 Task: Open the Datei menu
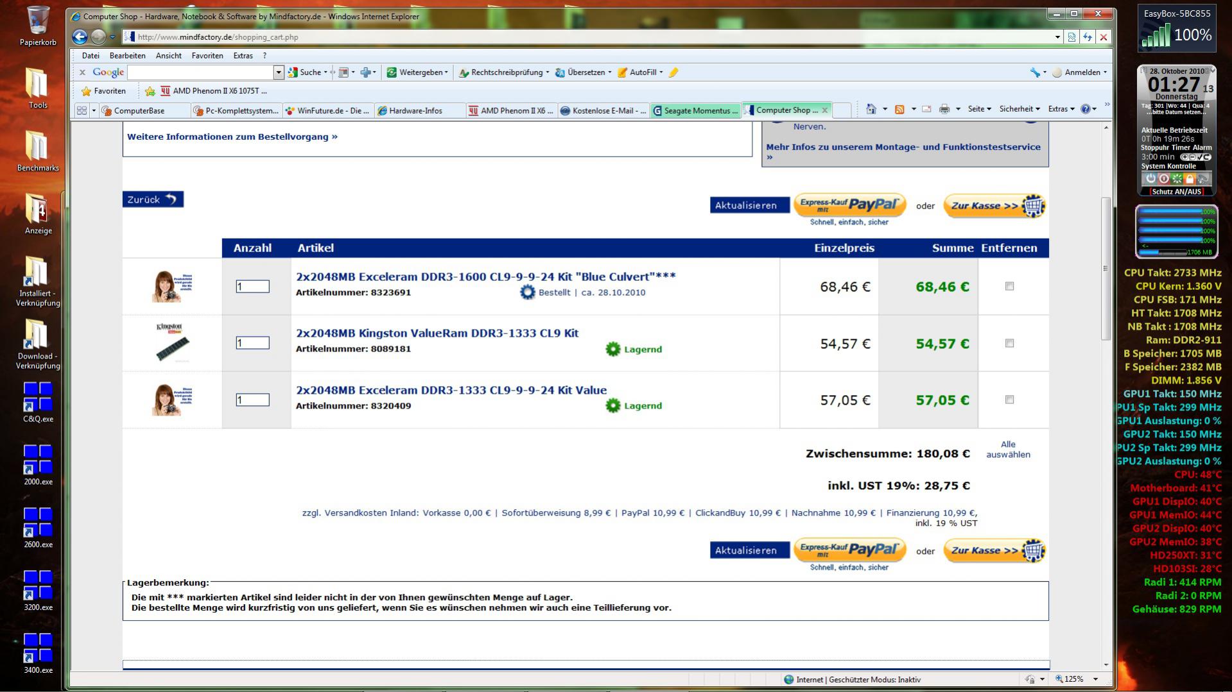[x=91, y=56]
